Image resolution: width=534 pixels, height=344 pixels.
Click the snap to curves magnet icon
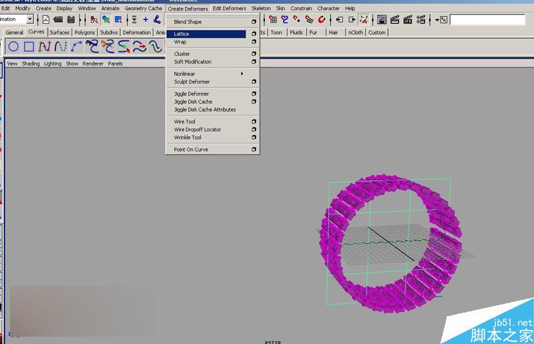coord(285,20)
